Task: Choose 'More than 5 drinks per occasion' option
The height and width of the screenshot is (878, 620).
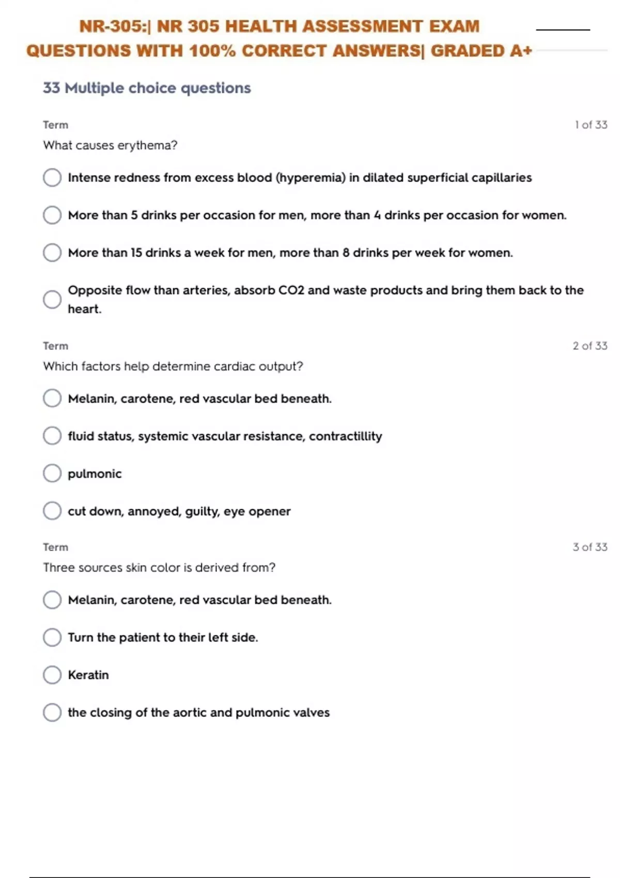Action: point(52,215)
